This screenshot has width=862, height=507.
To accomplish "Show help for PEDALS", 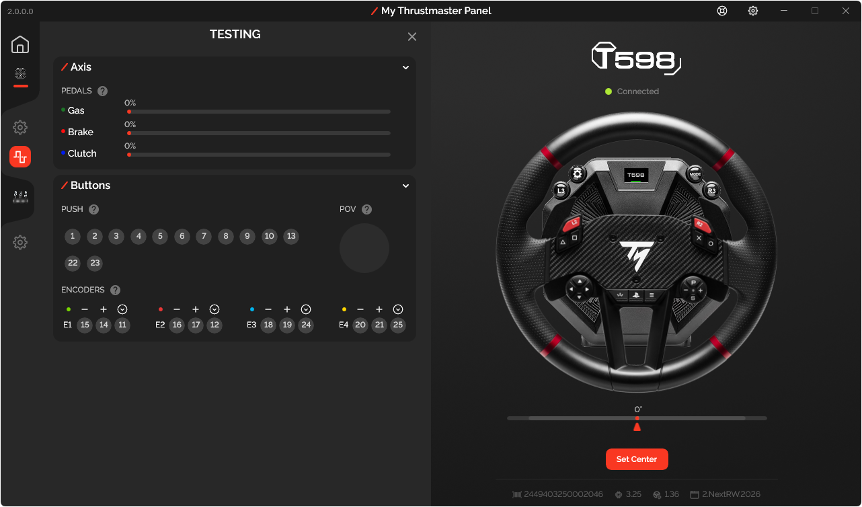I will point(102,91).
